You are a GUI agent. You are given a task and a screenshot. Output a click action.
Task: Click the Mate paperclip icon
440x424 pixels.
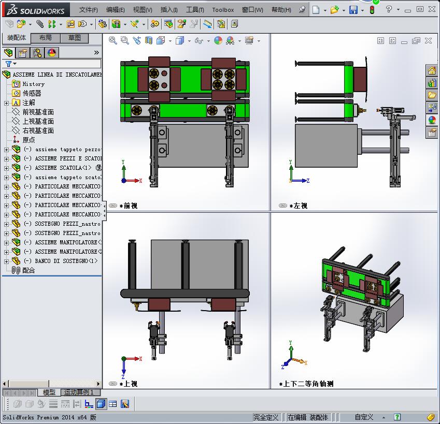tap(40, 24)
